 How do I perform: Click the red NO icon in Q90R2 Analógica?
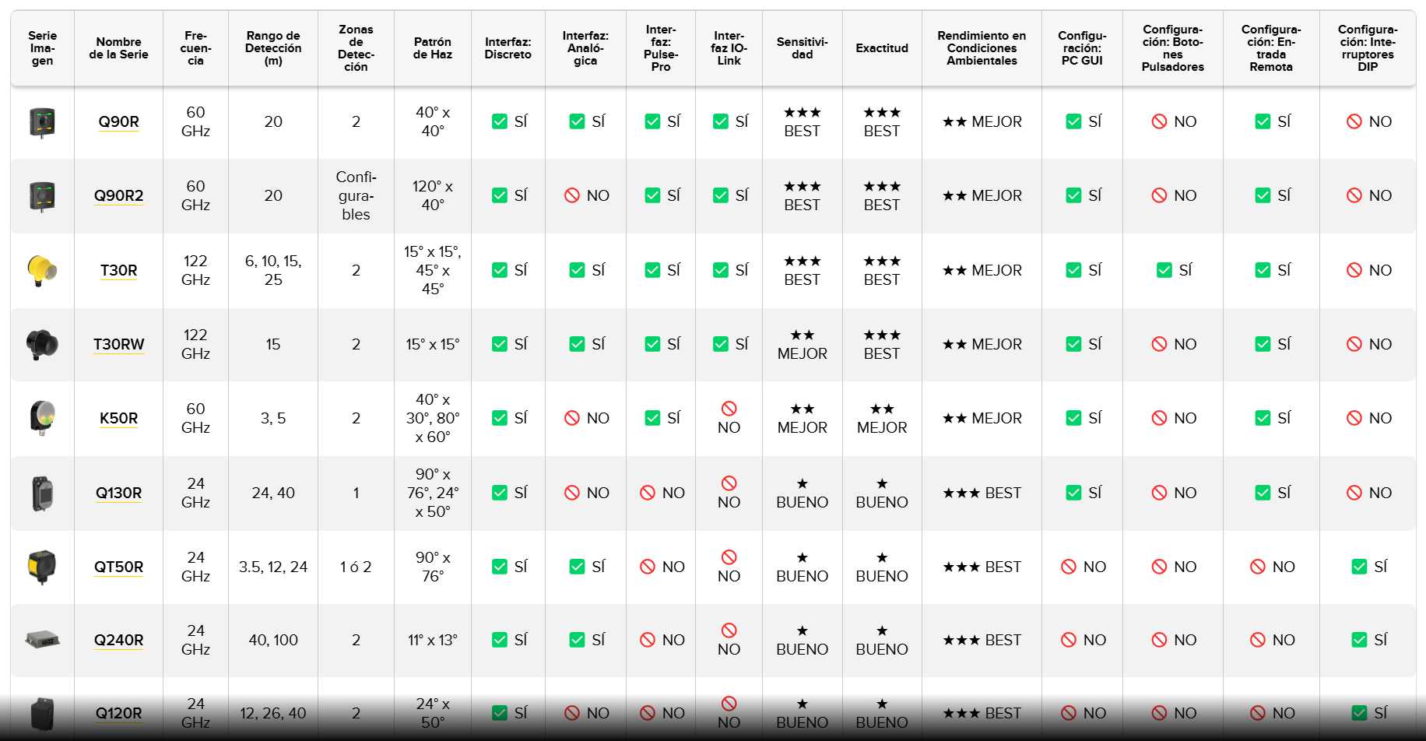(572, 195)
